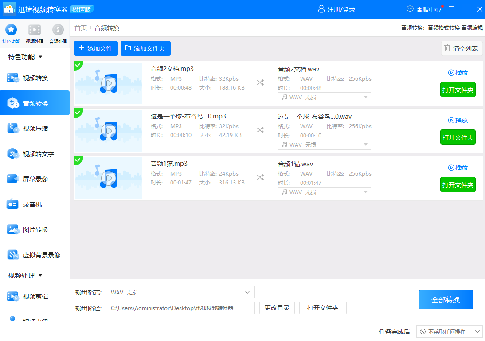The width and height of the screenshot is (485, 341).
Task: Click the 全部转换 button
Action: (x=446, y=300)
